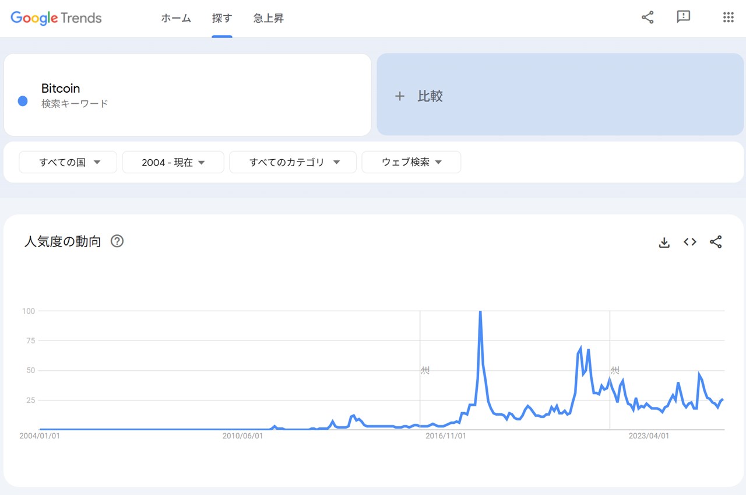Image resolution: width=746 pixels, height=495 pixels.
Task: Click the embed code icon
Action: tap(690, 242)
